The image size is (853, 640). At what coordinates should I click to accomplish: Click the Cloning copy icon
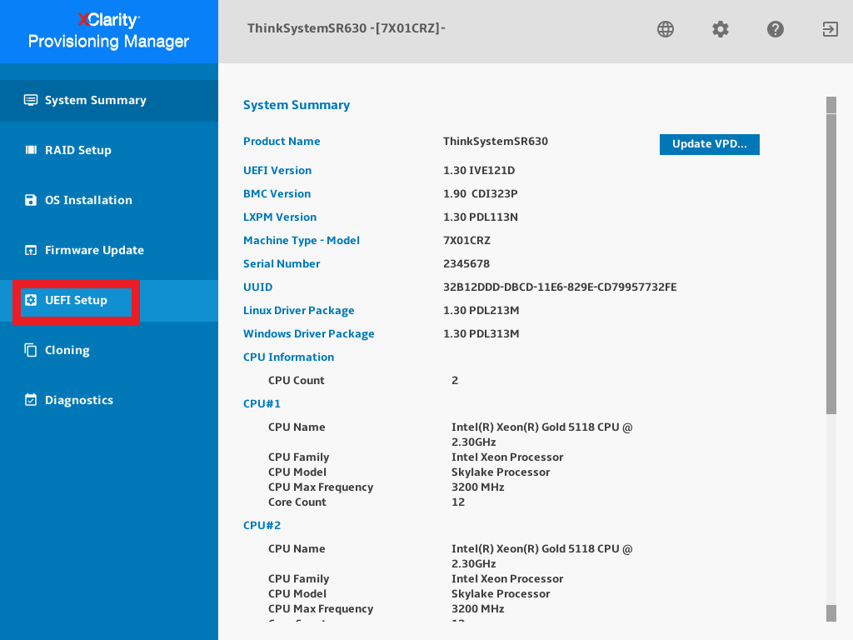[x=31, y=350]
